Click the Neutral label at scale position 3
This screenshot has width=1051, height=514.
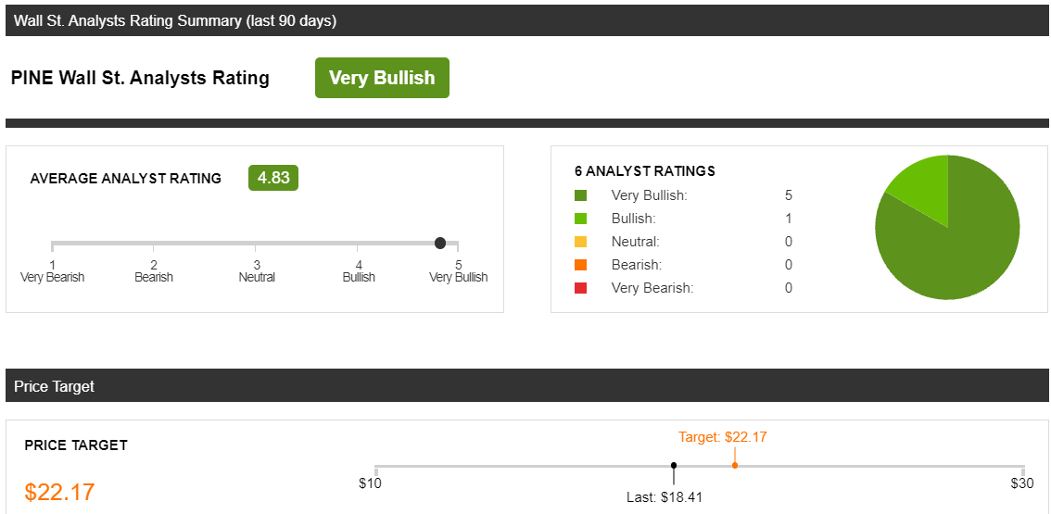click(257, 277)
